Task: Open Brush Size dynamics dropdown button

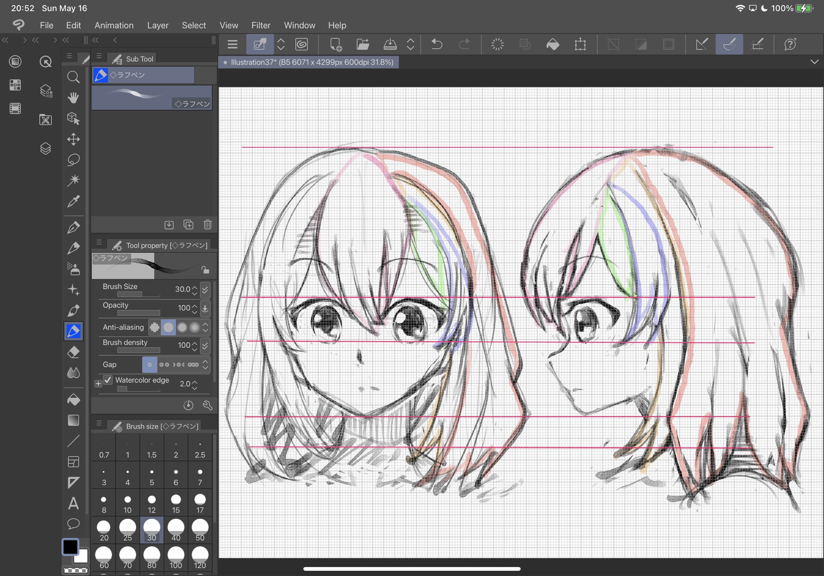Action: [x=205, y=289]
